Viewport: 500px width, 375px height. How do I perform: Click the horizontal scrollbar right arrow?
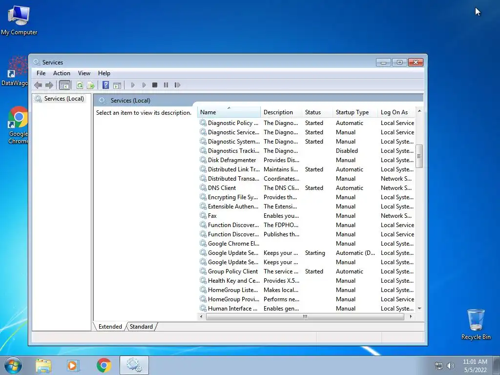point(410,316)
